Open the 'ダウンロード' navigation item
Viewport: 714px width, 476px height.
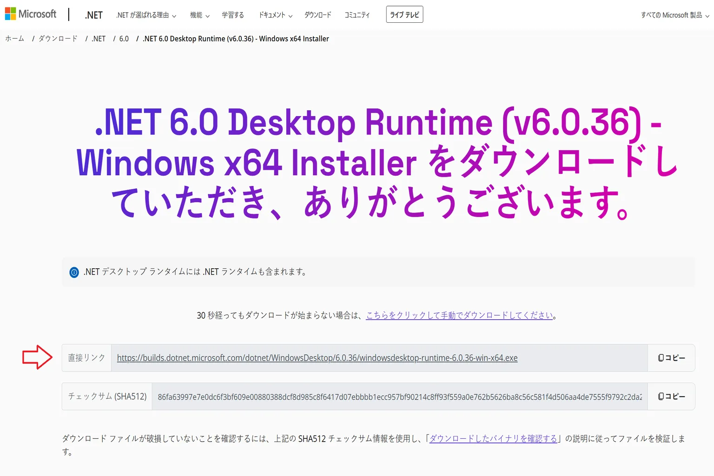point(318,15)
